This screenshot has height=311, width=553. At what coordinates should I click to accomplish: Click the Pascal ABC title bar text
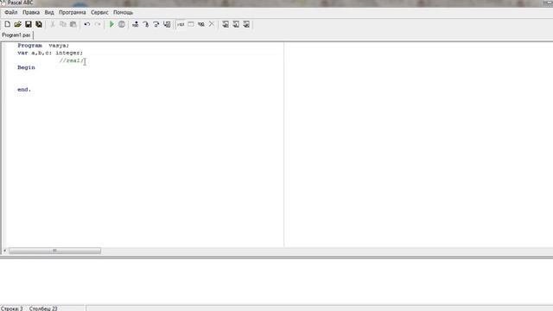point(20,3)
